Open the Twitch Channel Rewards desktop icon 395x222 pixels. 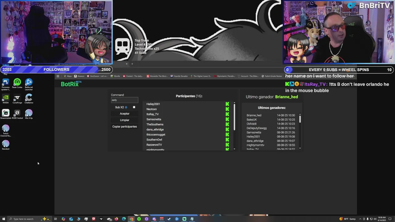[6, 131]
